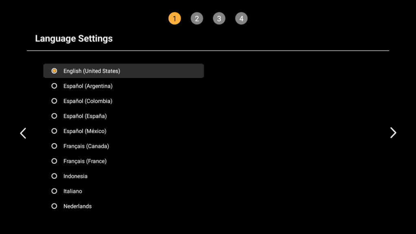Choose Español (México) radio button
Viewport: 416px width, 234px height.
pyautogui.click(x=54, y=131)
